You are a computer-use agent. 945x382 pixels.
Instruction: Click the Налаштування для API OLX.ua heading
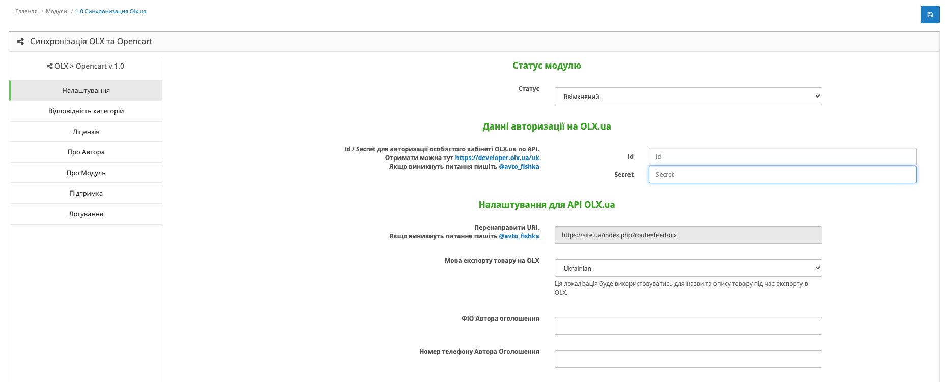click(547, 205)
